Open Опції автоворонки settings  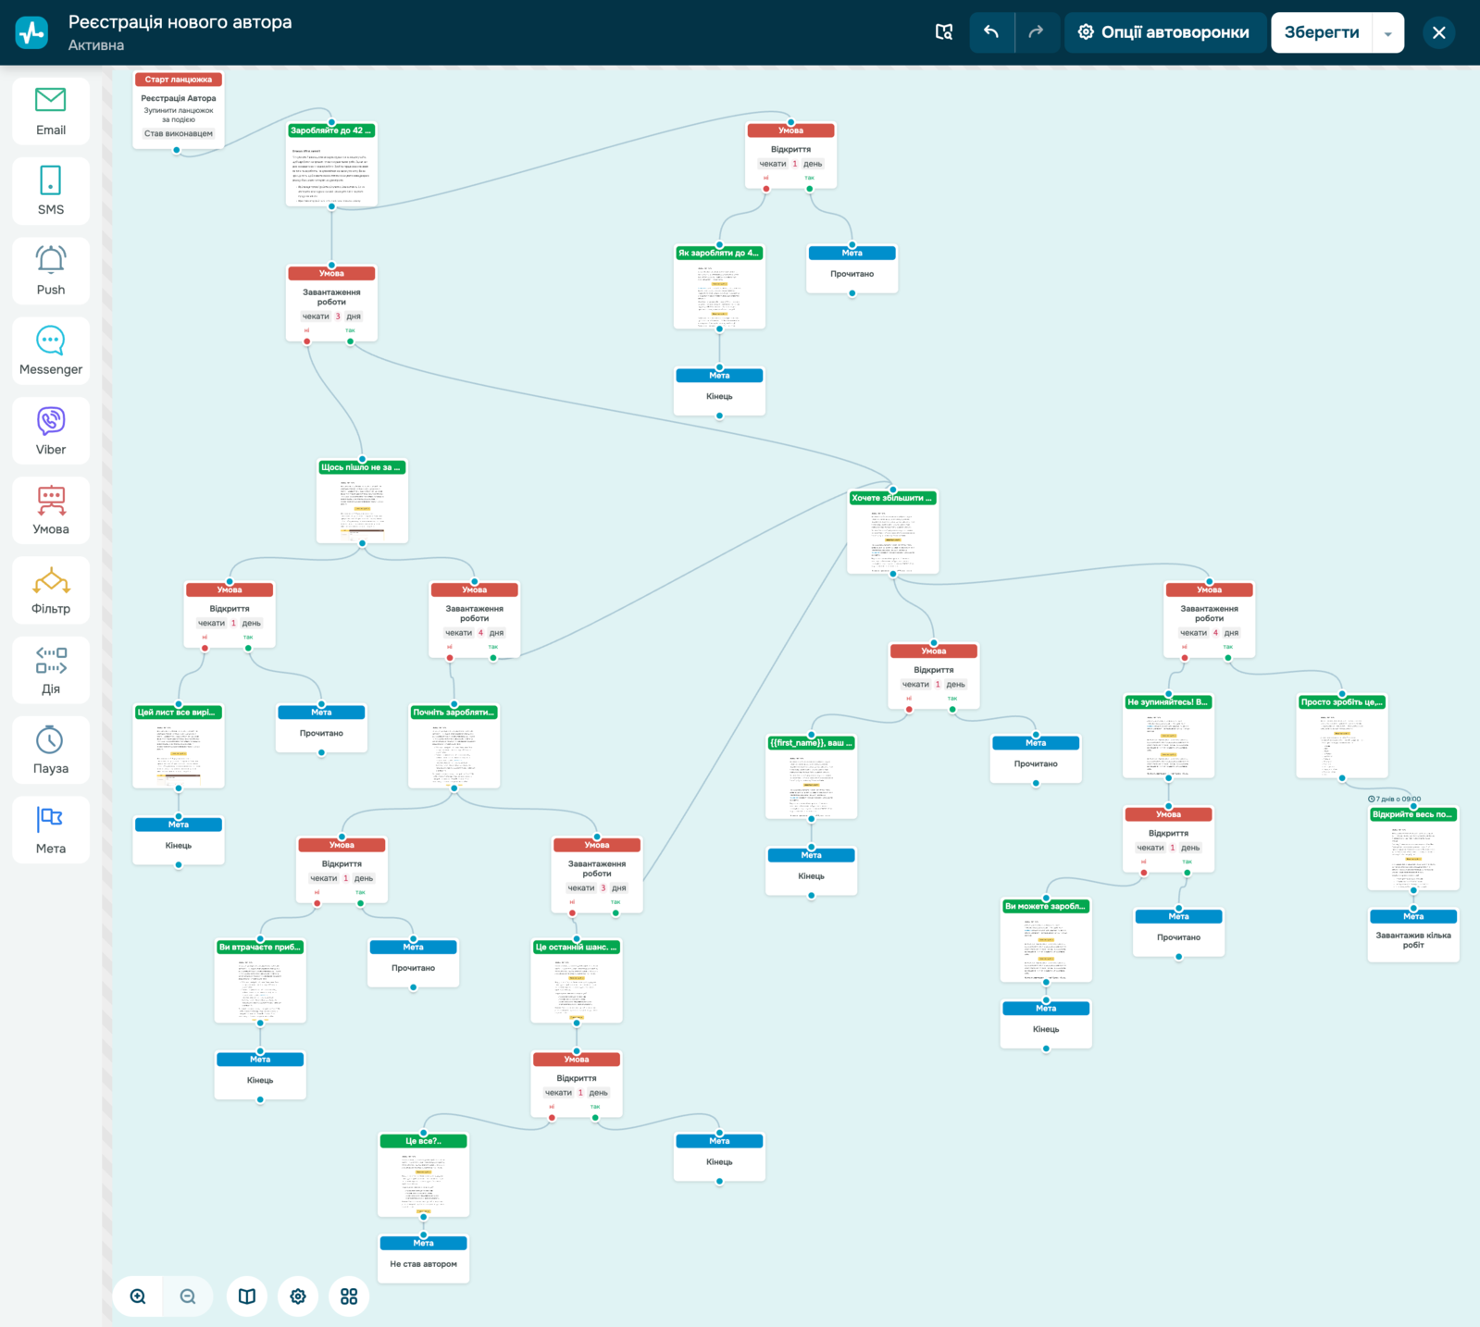click(1163, 32)
